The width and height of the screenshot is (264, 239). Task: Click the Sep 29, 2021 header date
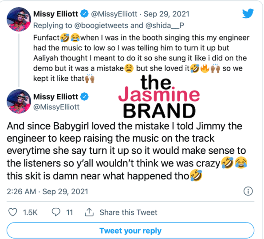(166, 14)
